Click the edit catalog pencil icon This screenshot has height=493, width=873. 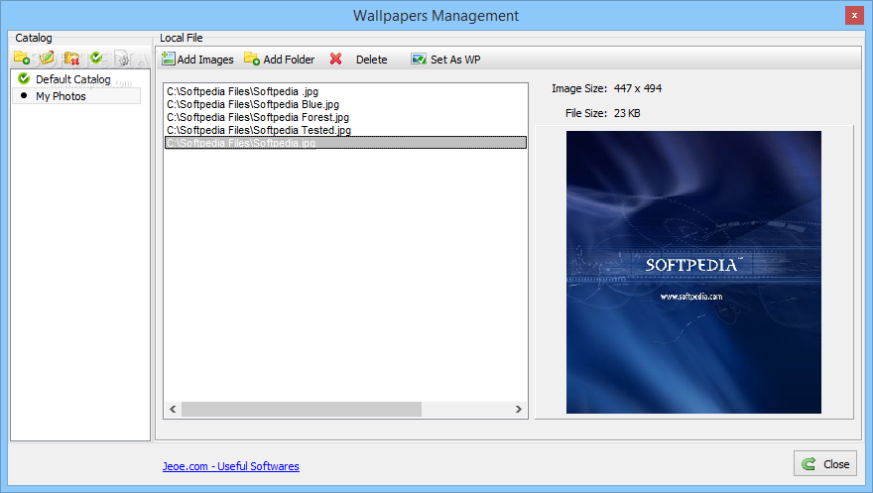click(x=47, y=58)
